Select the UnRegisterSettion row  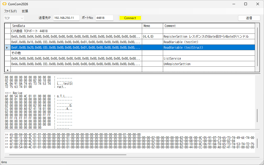pyautogui.click(x=76, y=64)
